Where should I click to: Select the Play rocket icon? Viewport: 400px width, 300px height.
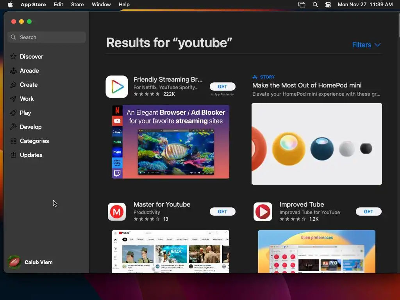click(x=13, y=113)
